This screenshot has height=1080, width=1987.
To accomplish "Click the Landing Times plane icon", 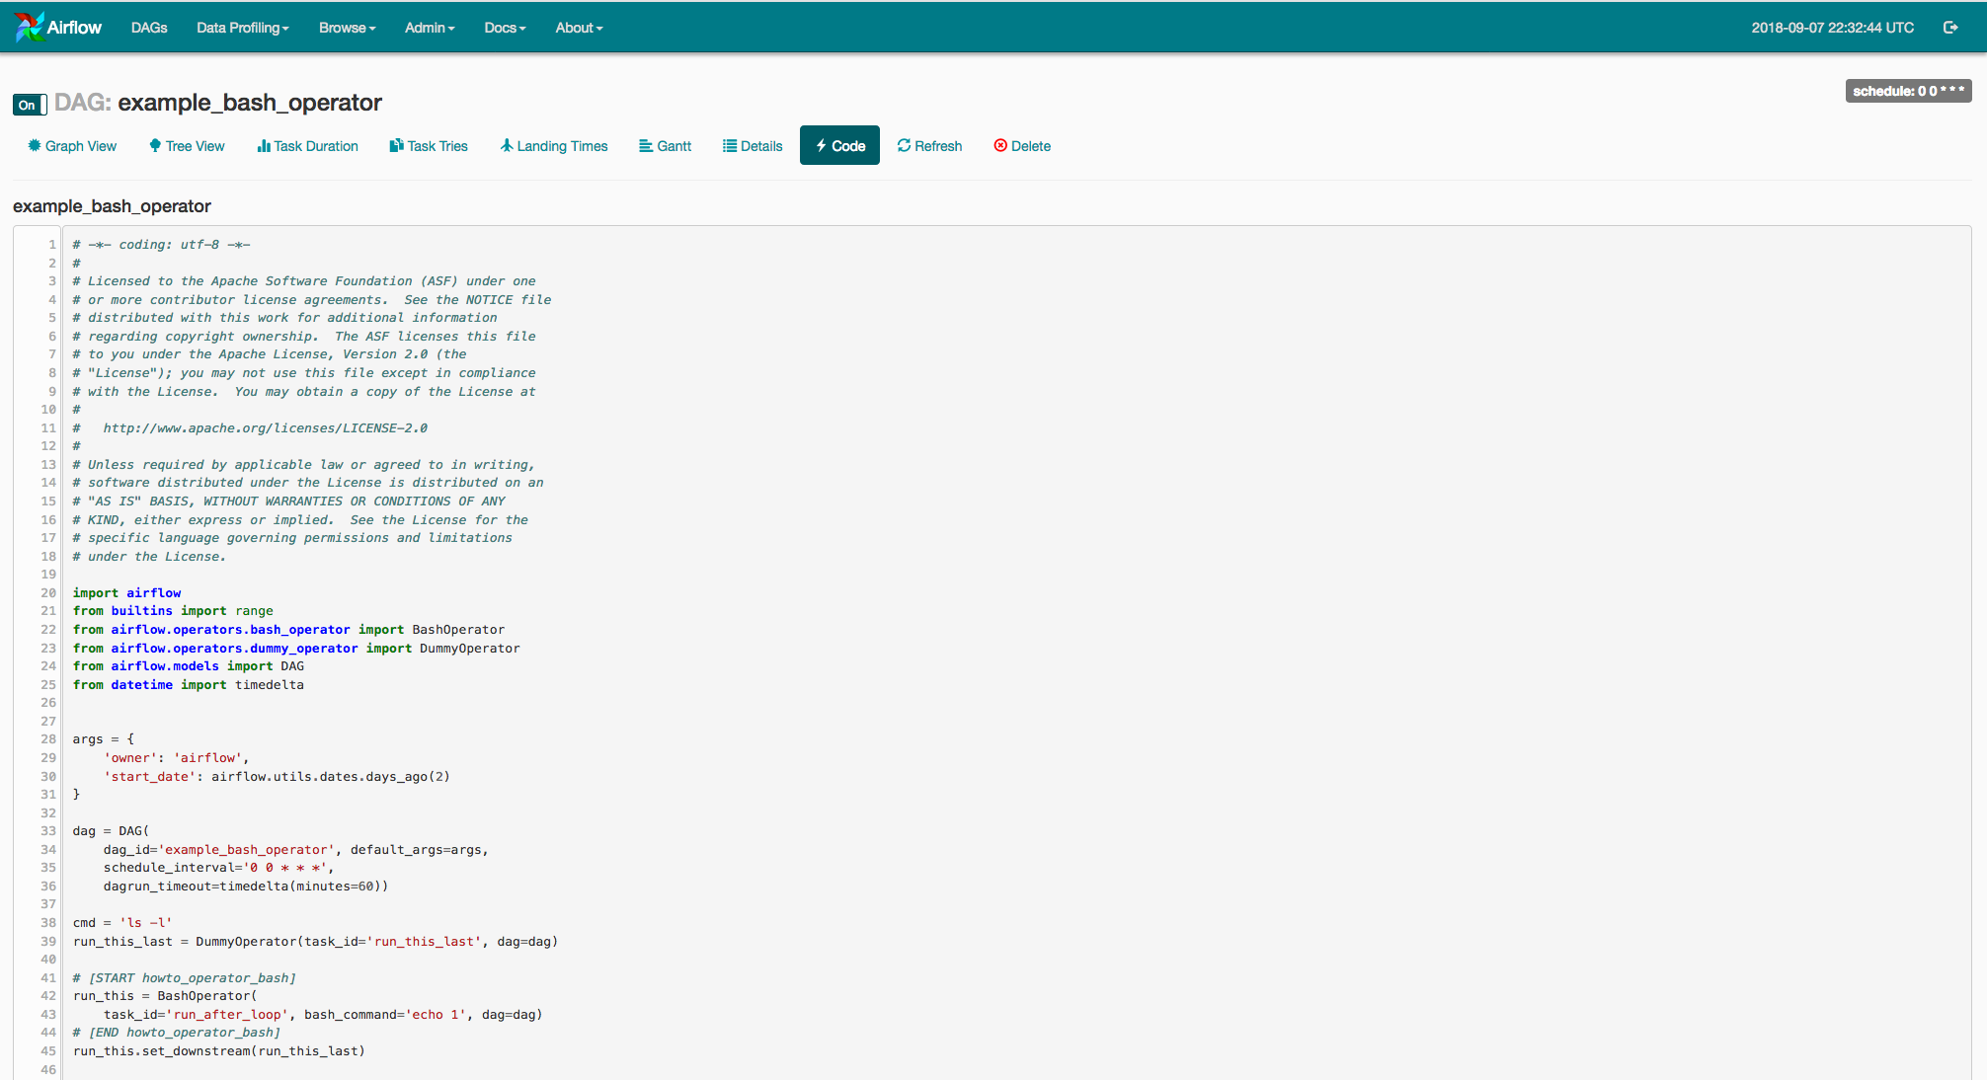I will pos(507,145).
